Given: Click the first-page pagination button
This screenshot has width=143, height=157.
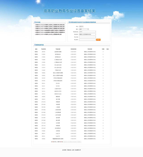Looking at the screenshot, I should (x=65, y=142).
